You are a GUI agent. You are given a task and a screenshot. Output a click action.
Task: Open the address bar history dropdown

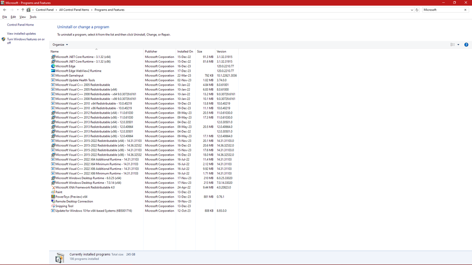[x=412, y=10]
